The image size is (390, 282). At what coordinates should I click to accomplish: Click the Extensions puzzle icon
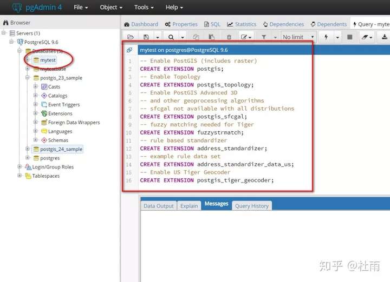(44, 113)
